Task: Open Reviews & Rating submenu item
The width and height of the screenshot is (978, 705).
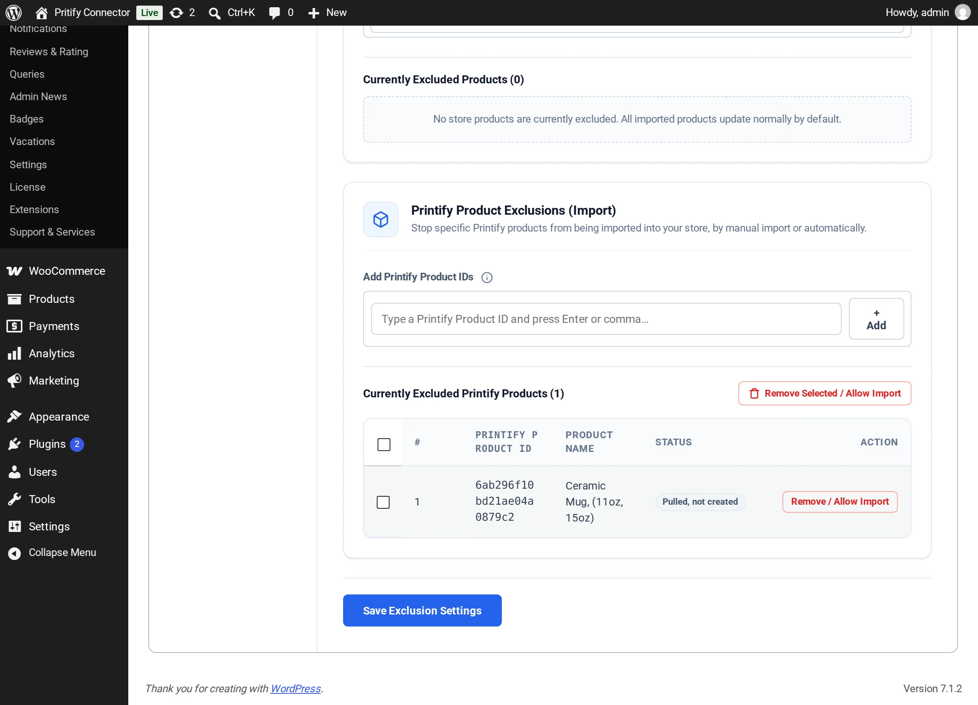Action: pos(49,52)
